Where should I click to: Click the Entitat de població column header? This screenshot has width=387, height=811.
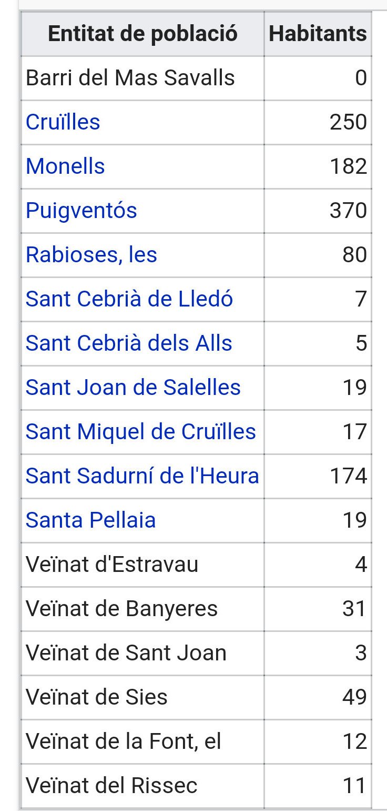[142, 34]
